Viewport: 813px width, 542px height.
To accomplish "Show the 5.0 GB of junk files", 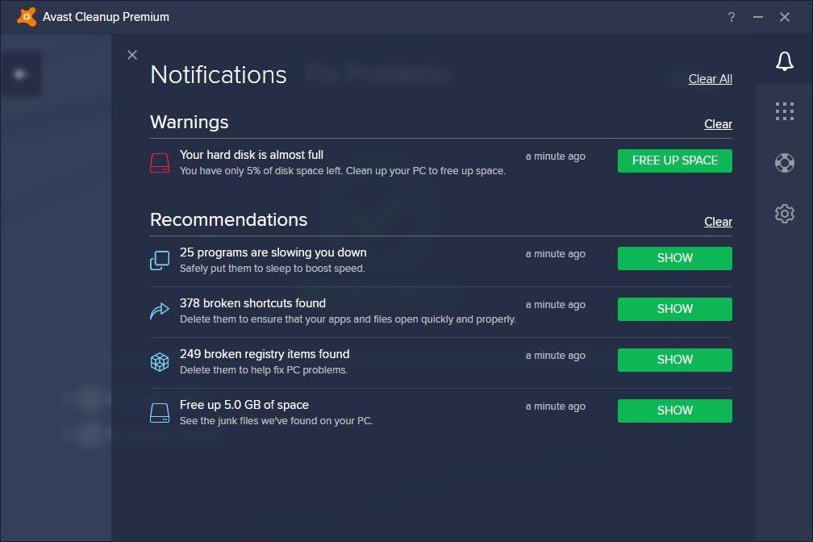I will [x=674, y=411].
